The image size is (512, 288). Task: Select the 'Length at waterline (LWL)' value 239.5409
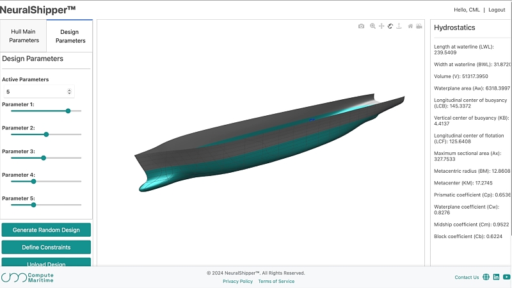(x=445, y=52)
